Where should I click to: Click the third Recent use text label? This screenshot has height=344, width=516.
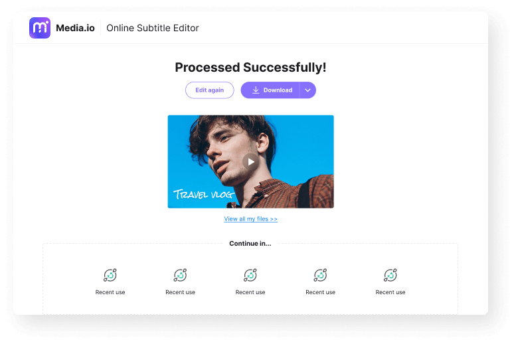pos(250,292)
